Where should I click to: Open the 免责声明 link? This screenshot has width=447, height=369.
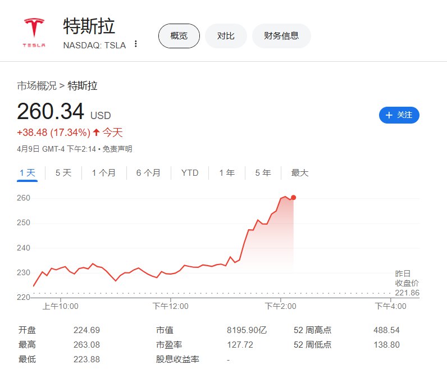coord(117,149)
